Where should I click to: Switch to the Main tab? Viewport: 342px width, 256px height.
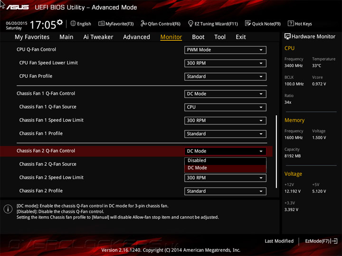click(66, 37)
